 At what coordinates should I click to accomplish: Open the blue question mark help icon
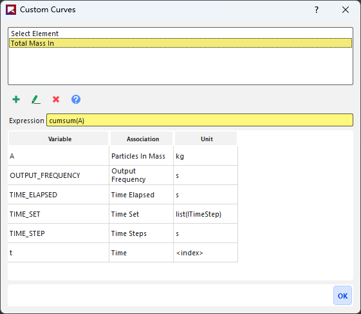[76, 99]
